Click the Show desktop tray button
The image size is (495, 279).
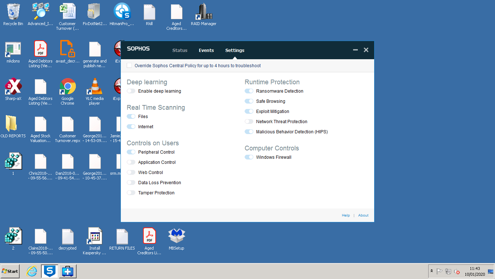point(491,271)
